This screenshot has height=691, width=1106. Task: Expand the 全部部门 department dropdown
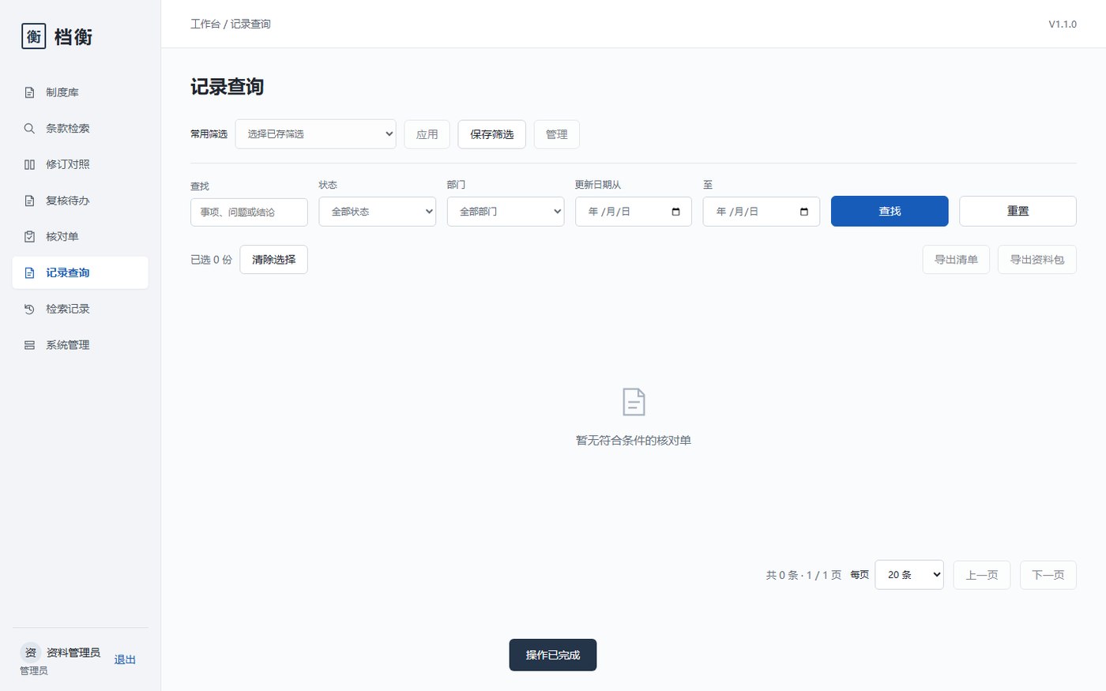click(506, 212)
